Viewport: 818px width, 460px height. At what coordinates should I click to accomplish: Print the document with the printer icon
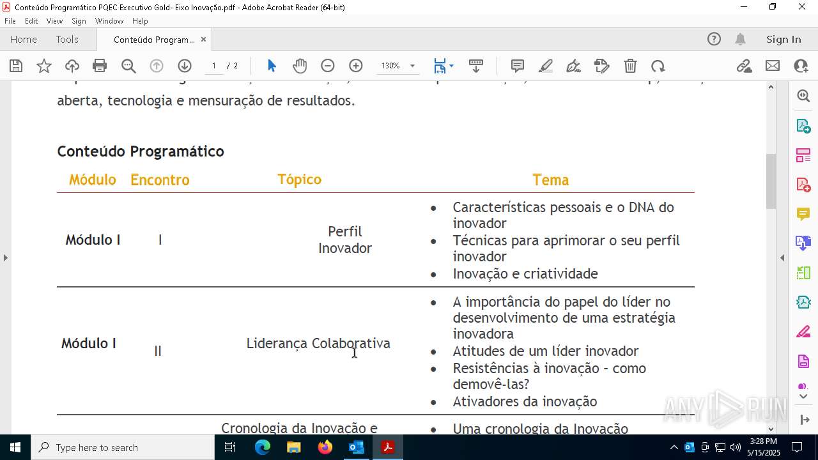coord(100,66)
